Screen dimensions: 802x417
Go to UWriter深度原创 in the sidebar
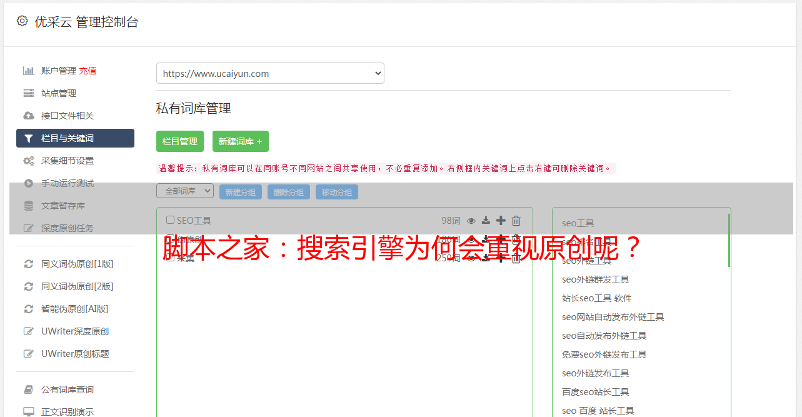(x=75, y=331)
